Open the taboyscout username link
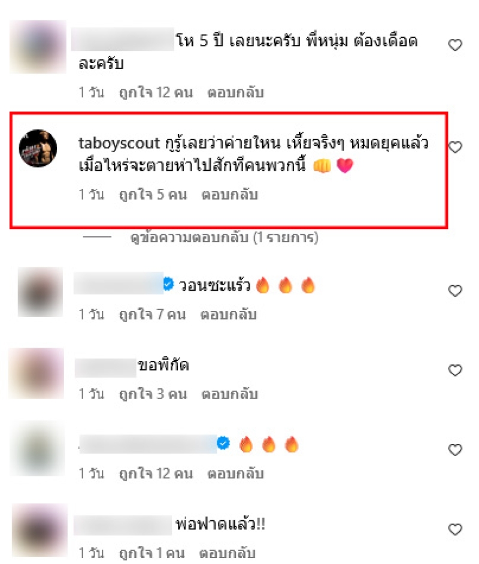 [119, 143]
